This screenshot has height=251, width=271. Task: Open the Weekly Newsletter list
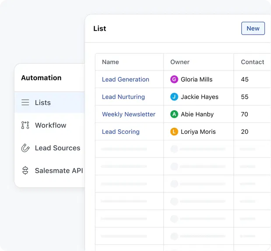pyautogui.click(x=129, y=115)
